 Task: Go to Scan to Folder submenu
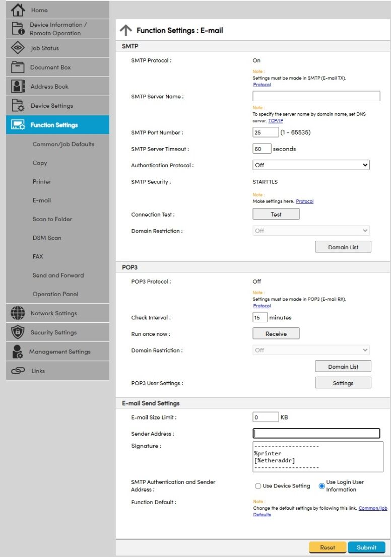pyautogui.click(x=52, y=219)
